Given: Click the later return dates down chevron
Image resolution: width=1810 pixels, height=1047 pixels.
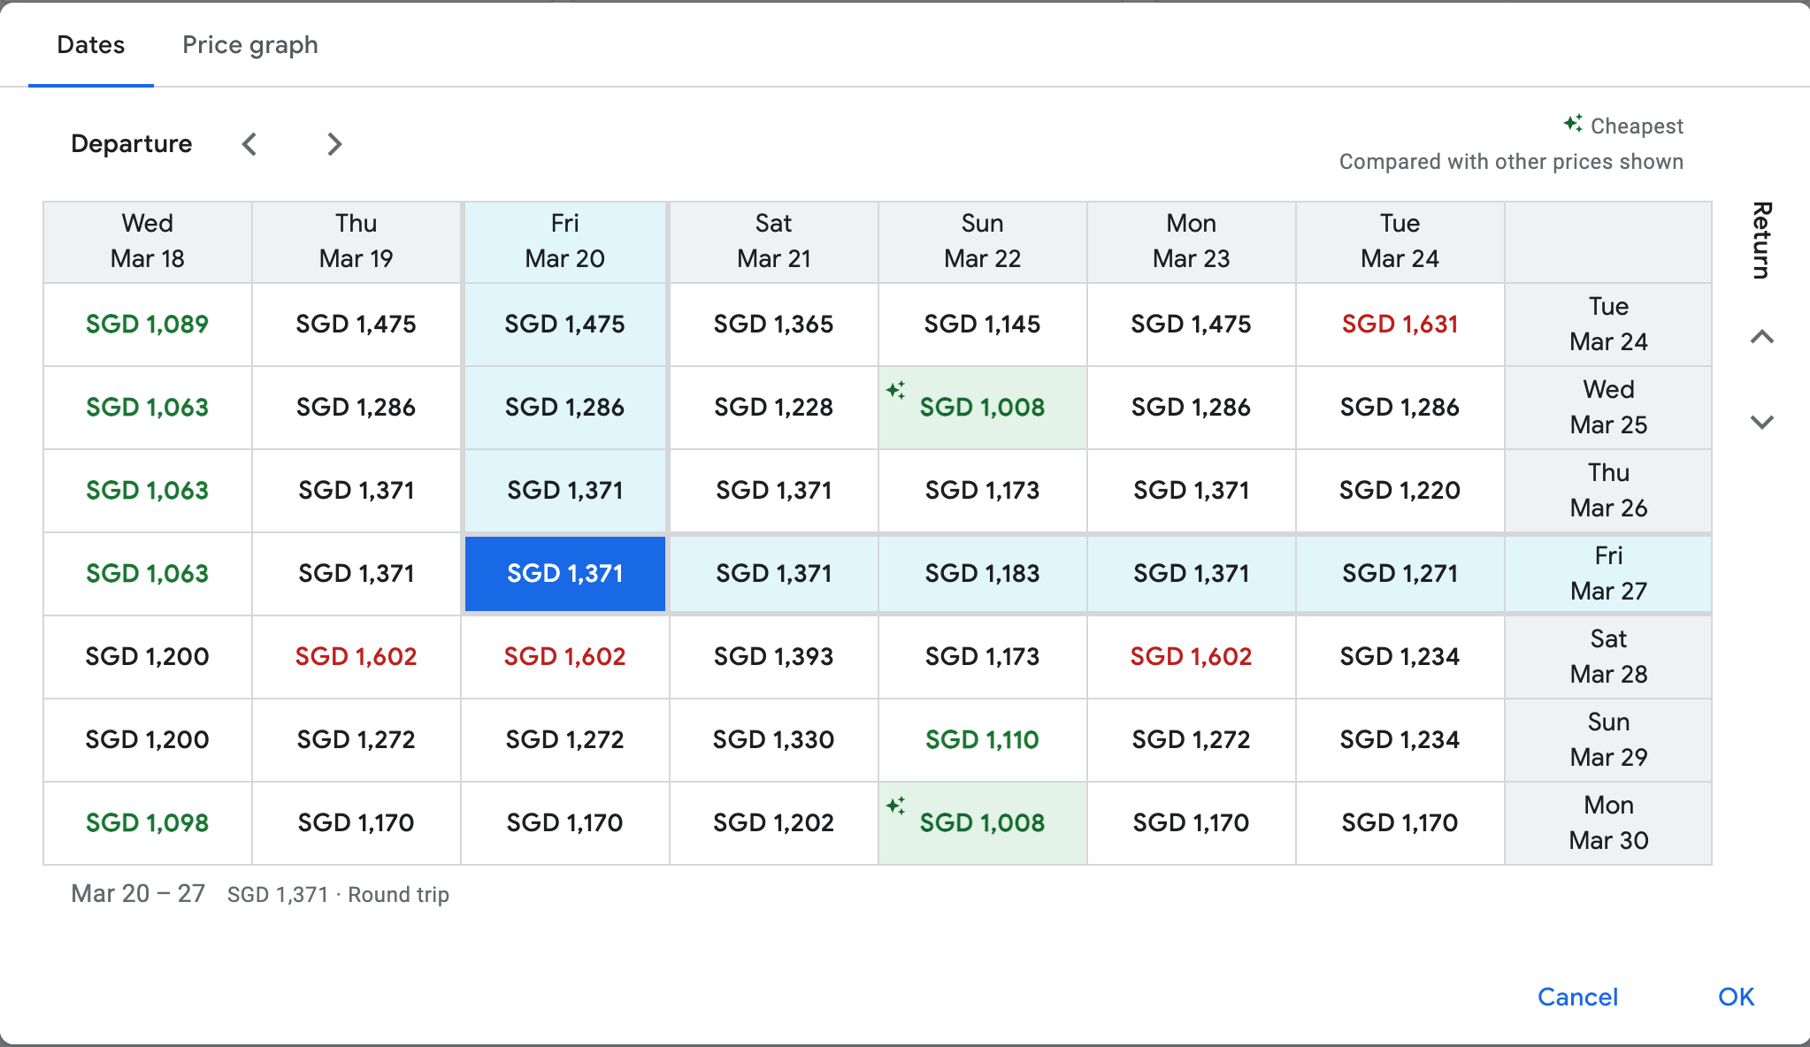Looking at the screenshot, I should tap(1761, 422).
